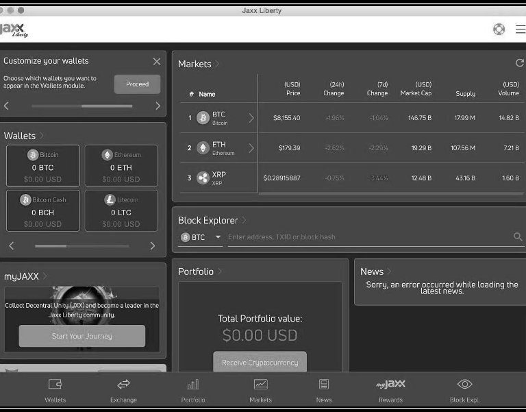526x412 pixels.
Task: Open the Bitcoin Cash wallet card
Action: coord(43,210)
